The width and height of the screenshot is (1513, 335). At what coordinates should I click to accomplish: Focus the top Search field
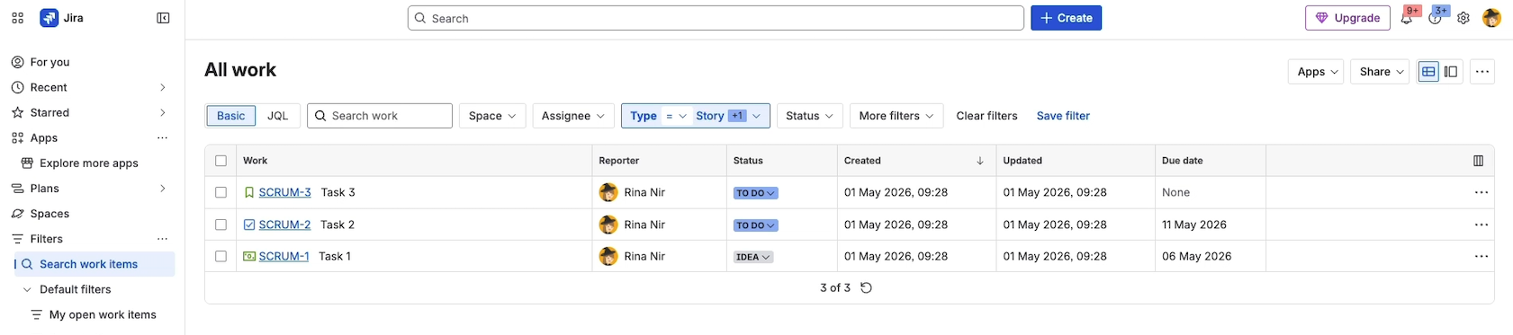pyautogui.click(x=716, y=18)
